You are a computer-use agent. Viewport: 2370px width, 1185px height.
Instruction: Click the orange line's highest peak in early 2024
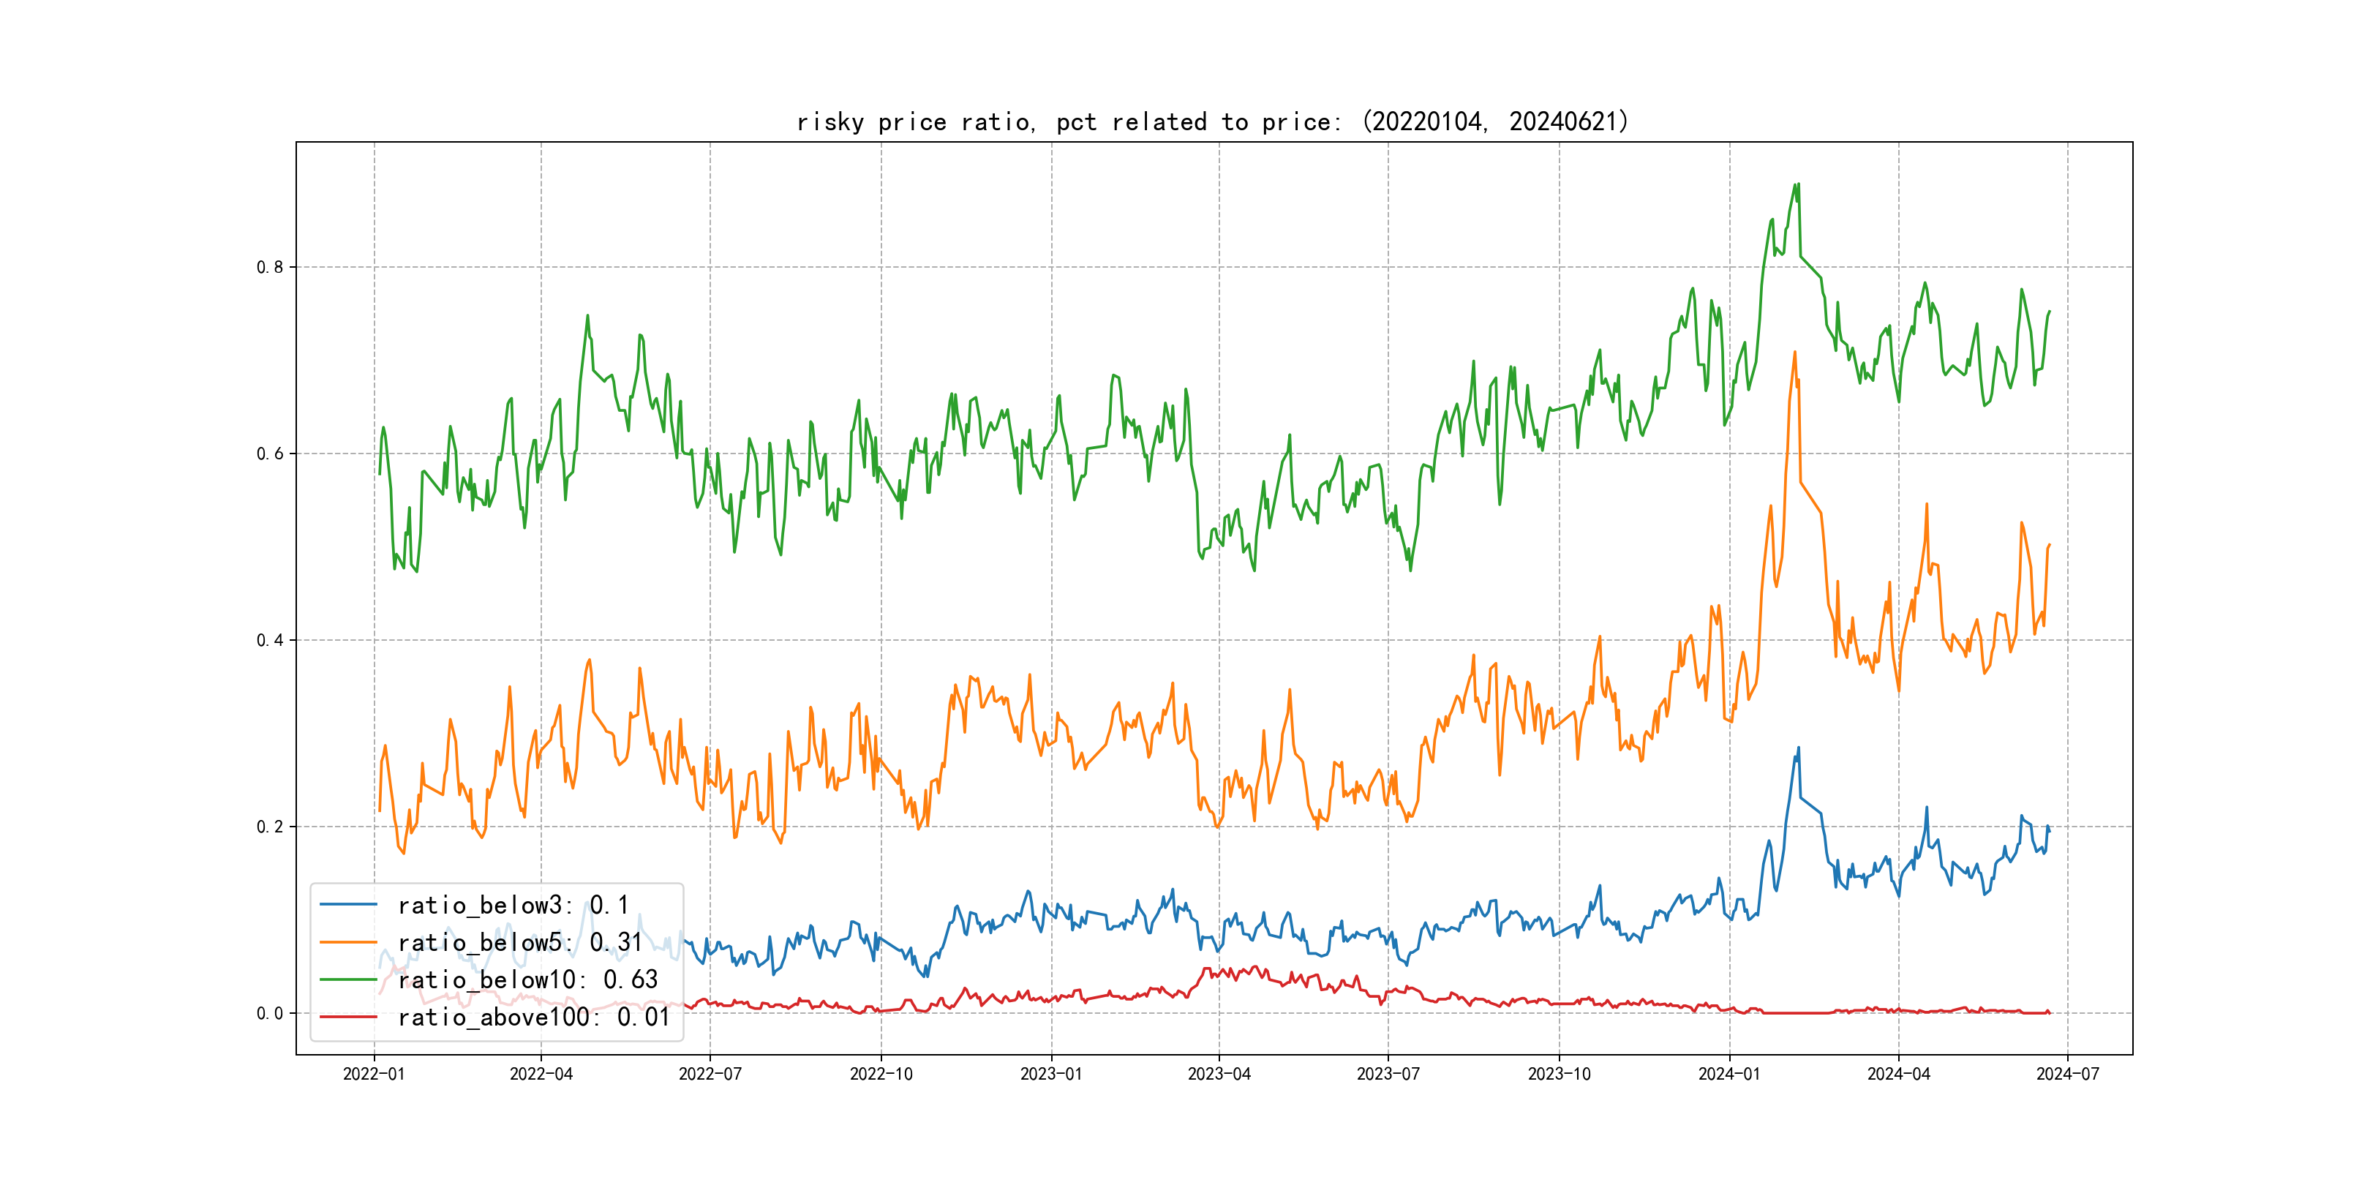pyautogui.click(x=1794, y=351)
